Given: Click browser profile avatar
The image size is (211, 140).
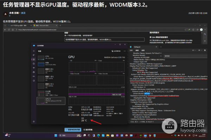Looking at the screenshot, I should click(201, 30).
